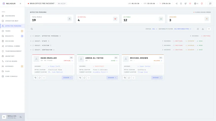Viewport: 216px width, 121px height.
Task: Click Stable card checkmark icon
Action: coord(161,19)
